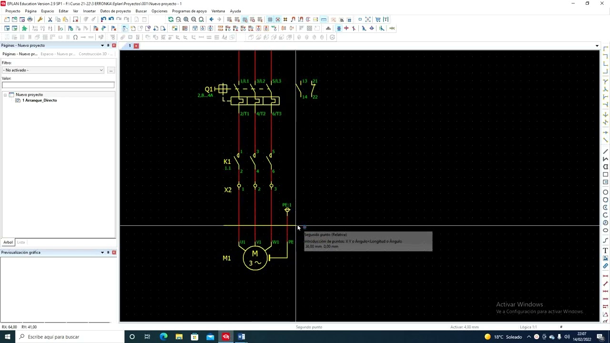Pin the Previsualización gráfica panel
Viewport: 610px width, 343px height.
click(x=108, y=252)
